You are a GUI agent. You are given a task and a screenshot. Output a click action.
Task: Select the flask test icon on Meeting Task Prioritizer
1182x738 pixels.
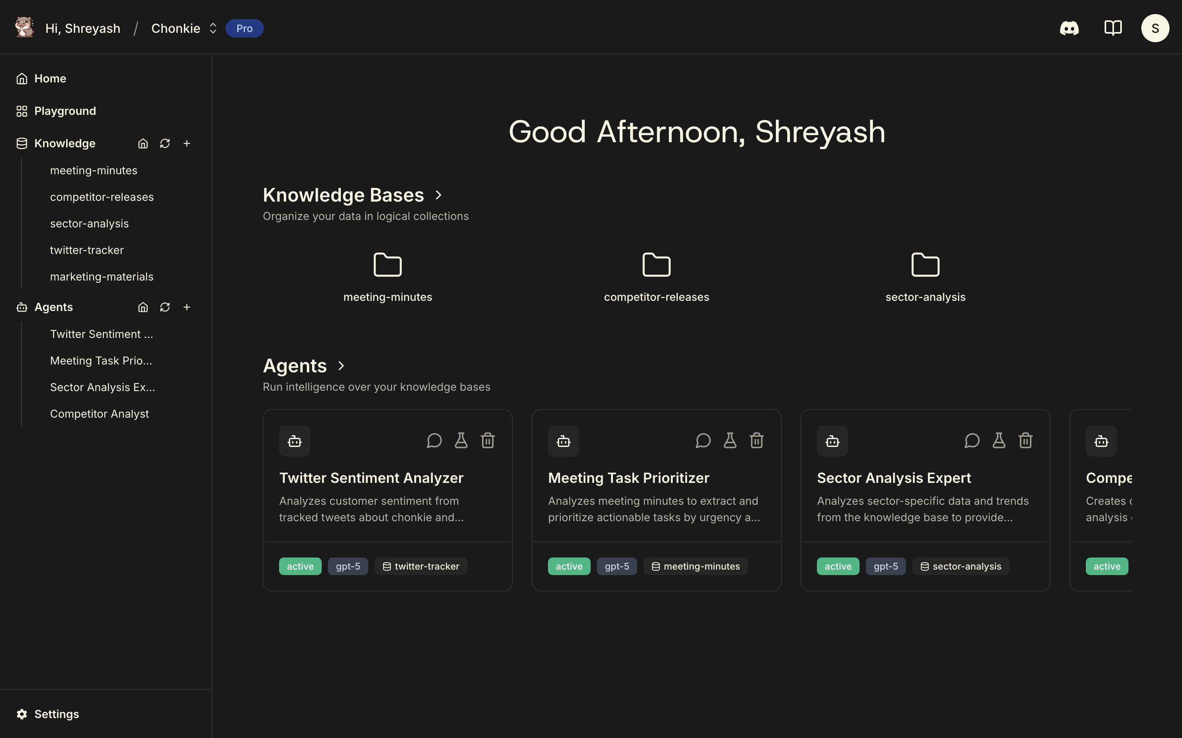(x=729, y=440)
